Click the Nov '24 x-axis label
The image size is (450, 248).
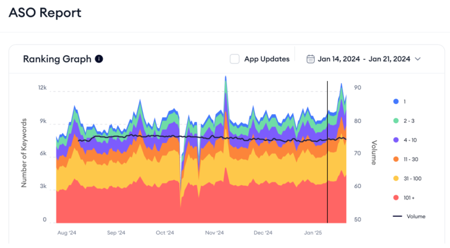215,233
